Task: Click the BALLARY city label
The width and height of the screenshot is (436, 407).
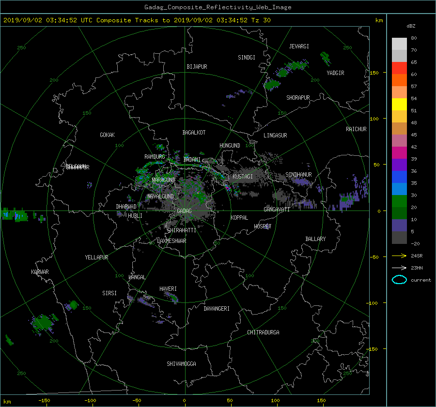Action: pyautogui.click(x=315, y=239)
